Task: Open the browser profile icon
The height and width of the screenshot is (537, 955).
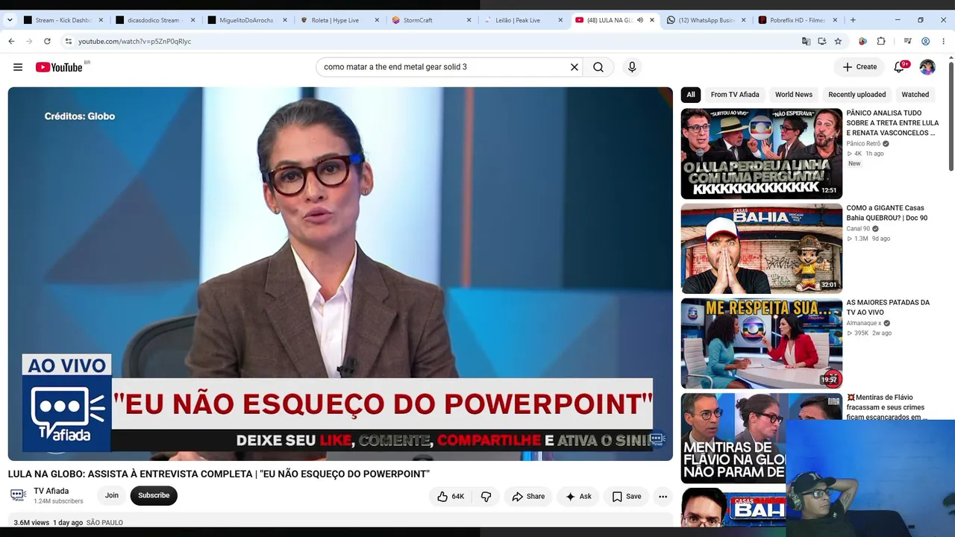Action: click(x=926, y=41)
